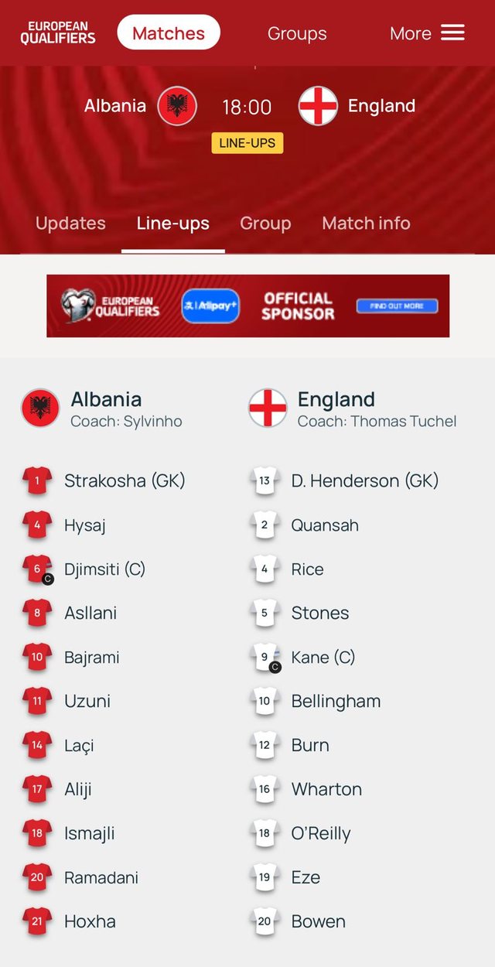Click England crest beside Coach: Thomas Tuchel
The width and height of the screenshot is (495, 967).
point(268,408)
